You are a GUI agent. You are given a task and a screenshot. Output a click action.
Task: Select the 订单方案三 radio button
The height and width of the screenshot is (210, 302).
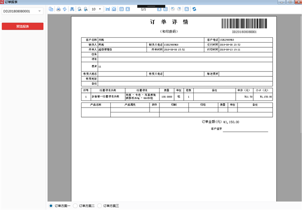point(100,205)
